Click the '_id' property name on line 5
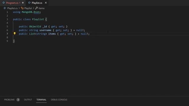Screen dimensions: 189x106 tap(45, 26)
